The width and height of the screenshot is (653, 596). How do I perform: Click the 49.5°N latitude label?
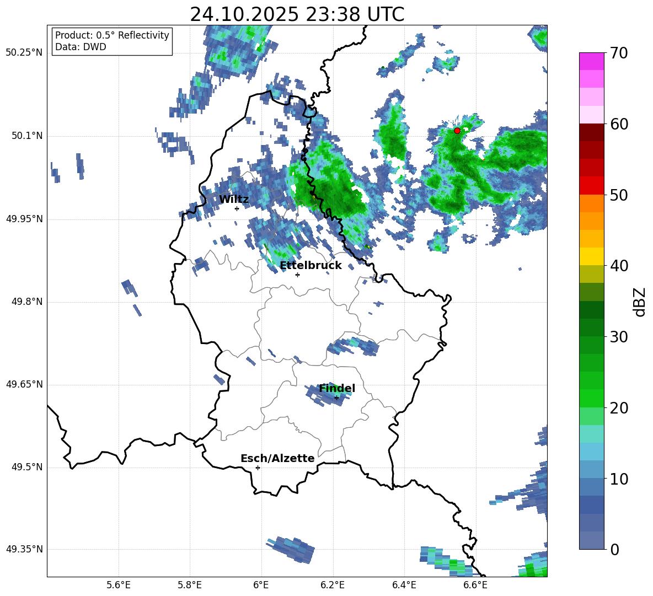point(27,467)
